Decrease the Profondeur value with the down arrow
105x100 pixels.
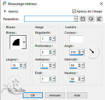50,53
